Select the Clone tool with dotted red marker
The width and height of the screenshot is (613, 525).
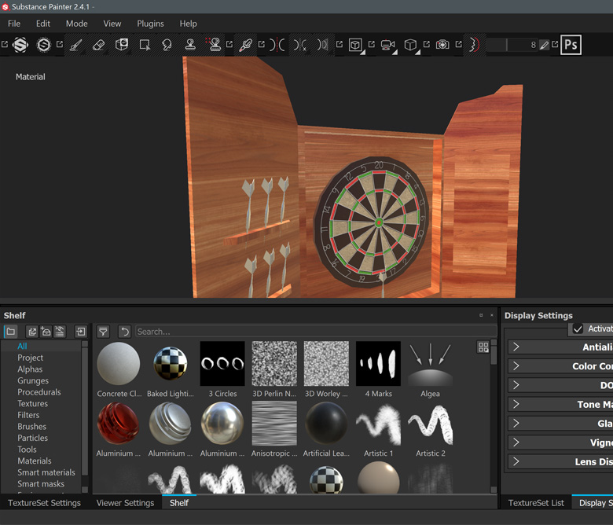pos(214,45)
